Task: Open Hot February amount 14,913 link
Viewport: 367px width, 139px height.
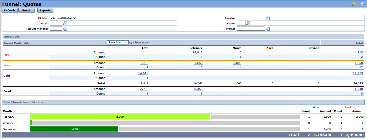Action: pos(197,52)
